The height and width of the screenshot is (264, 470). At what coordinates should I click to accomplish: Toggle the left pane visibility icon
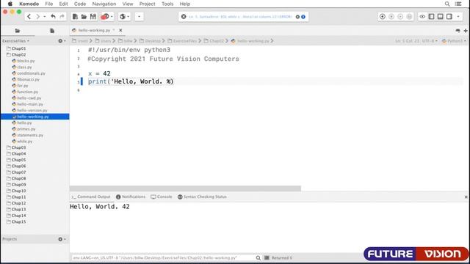pyautogui.click(x=431, y=16)
